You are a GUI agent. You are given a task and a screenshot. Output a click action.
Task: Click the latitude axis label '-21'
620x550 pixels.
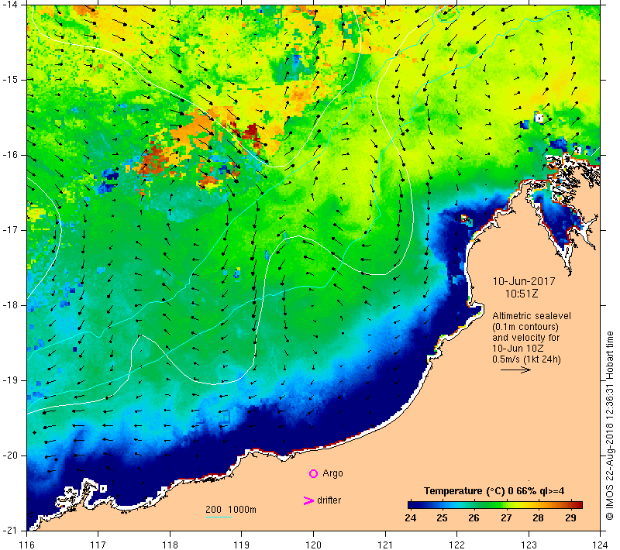pos(9,530)
